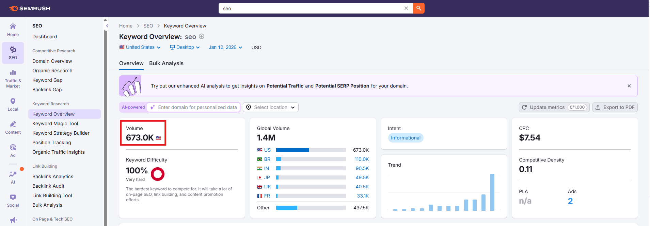Open Link Building Tool
Screen dimensions: 650x226
click(52, 195)
